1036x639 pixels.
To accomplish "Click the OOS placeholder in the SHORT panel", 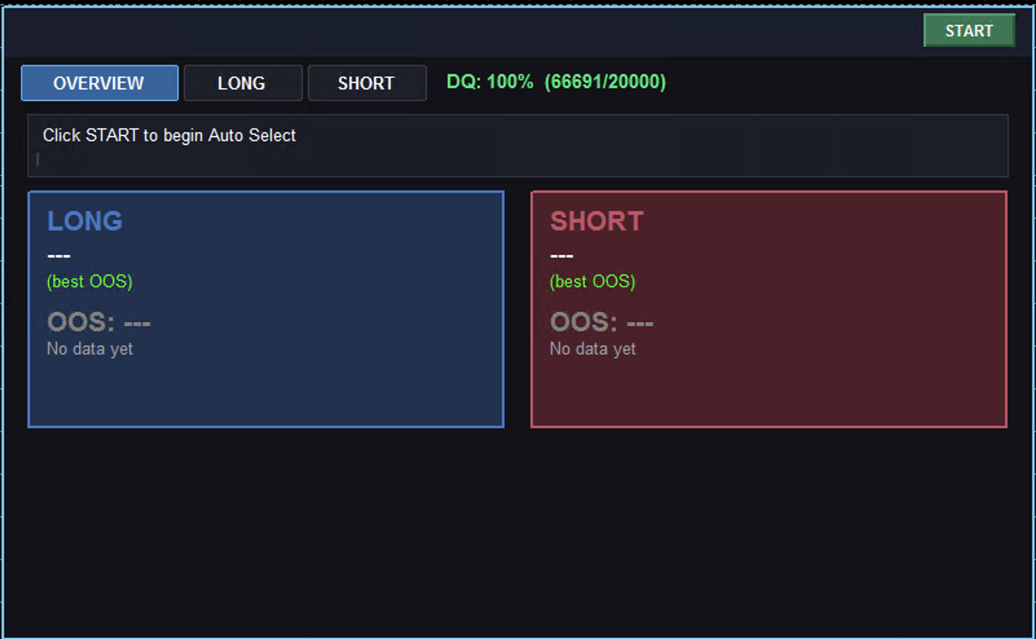I will click(x=601, y=322).
